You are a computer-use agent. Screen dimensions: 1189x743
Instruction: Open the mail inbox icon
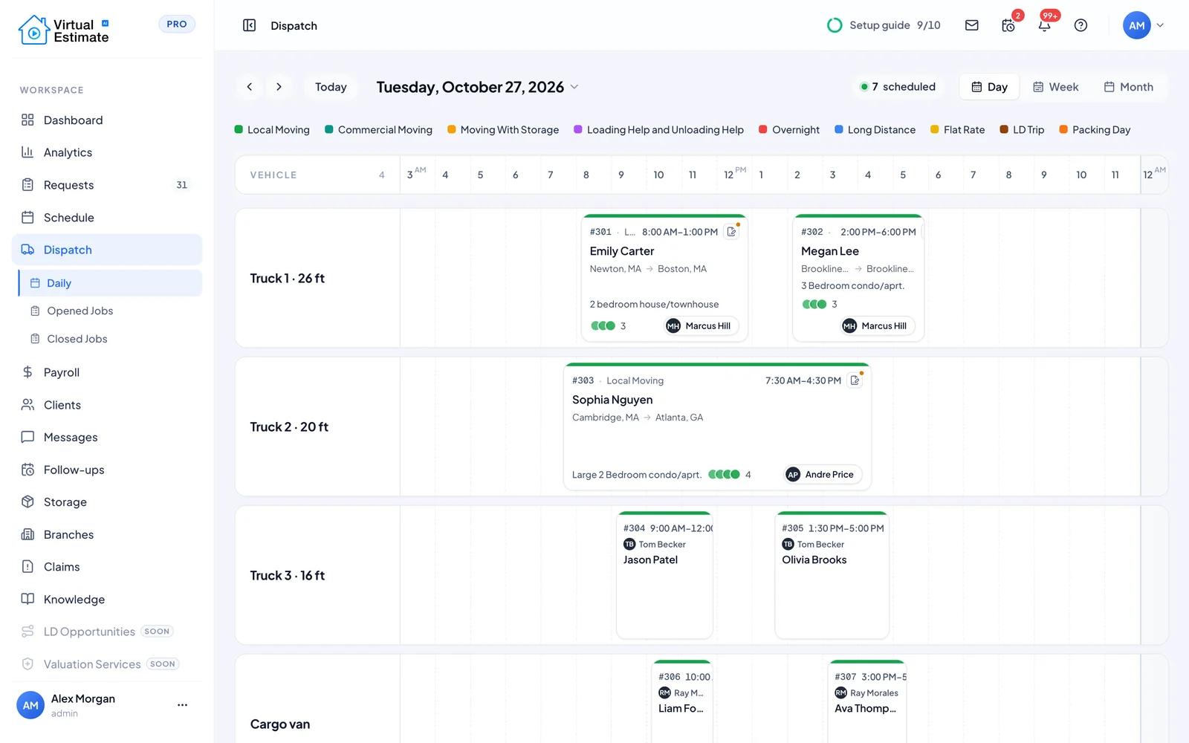(x=971, y=25)
